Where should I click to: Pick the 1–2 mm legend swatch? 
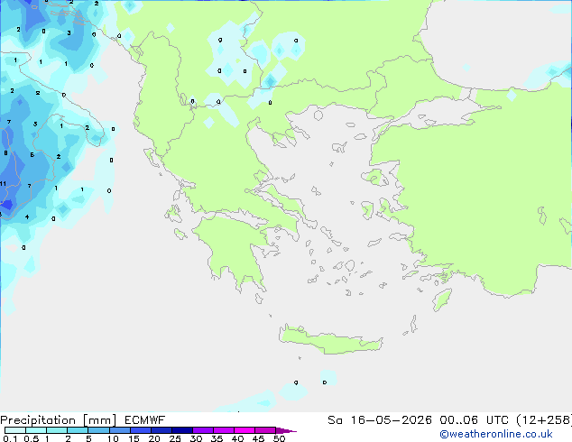click(x=57, y=430)
